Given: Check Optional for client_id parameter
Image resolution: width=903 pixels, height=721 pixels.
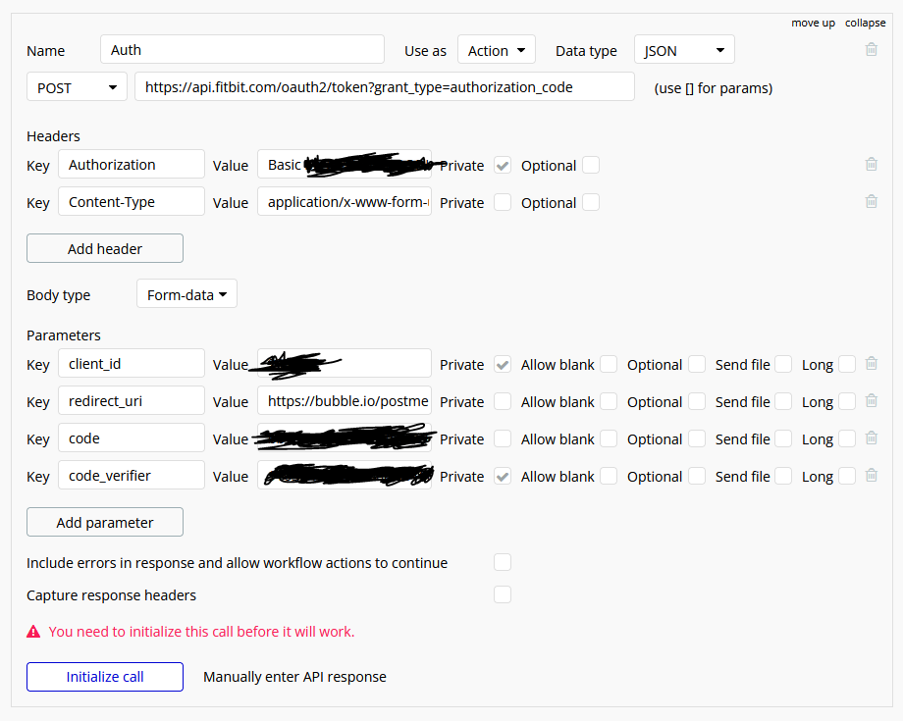Looking at the screenshot, I should coord(696,364).
